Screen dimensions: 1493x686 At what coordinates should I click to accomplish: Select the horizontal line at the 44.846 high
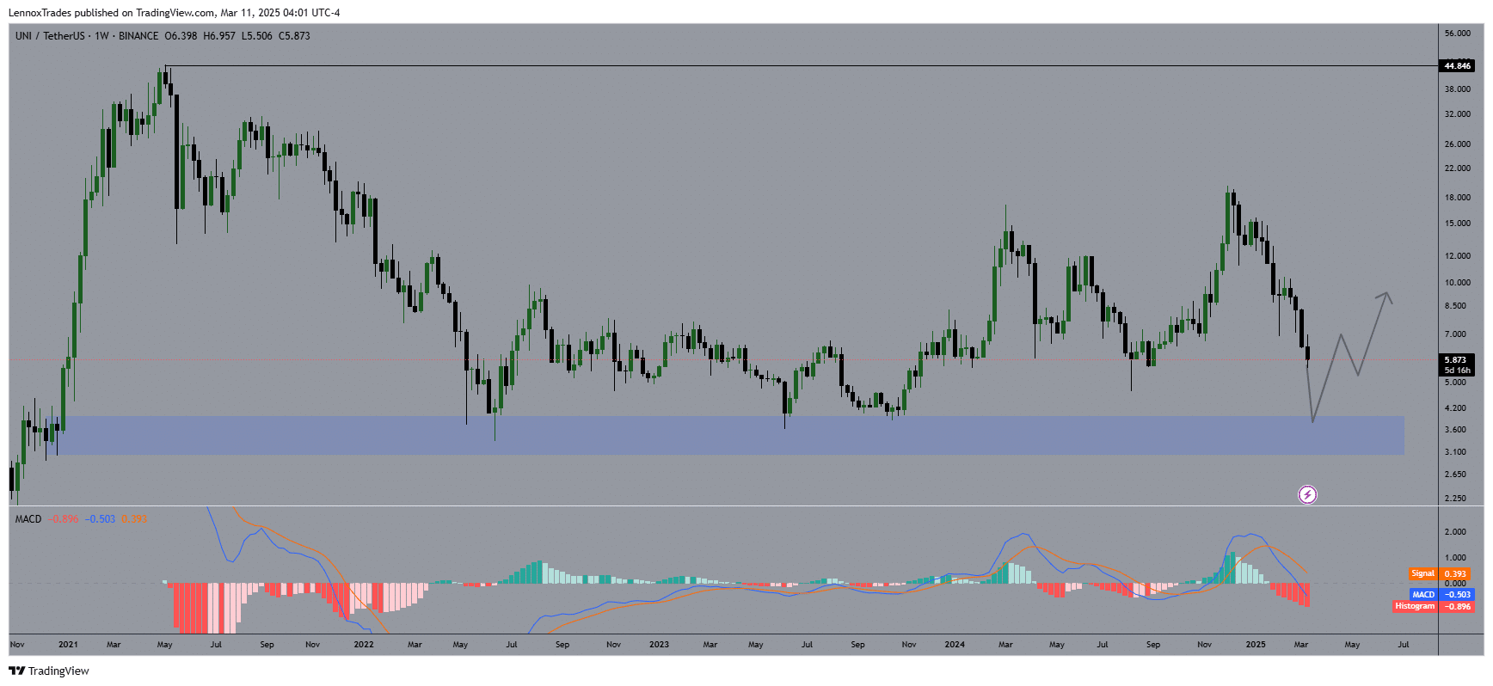(800, 65)
